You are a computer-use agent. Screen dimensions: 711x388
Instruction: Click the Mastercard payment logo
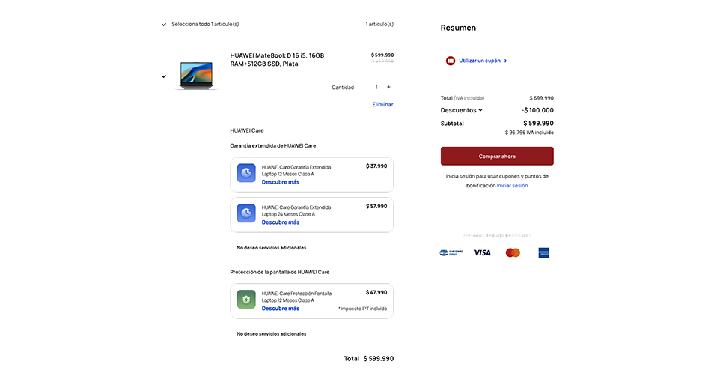513,253
